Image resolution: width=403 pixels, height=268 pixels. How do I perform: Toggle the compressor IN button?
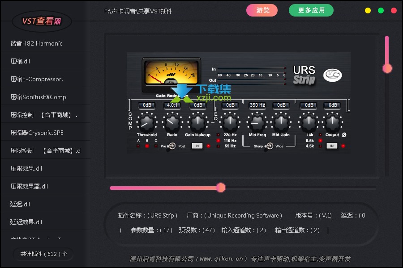click(197, 146)
